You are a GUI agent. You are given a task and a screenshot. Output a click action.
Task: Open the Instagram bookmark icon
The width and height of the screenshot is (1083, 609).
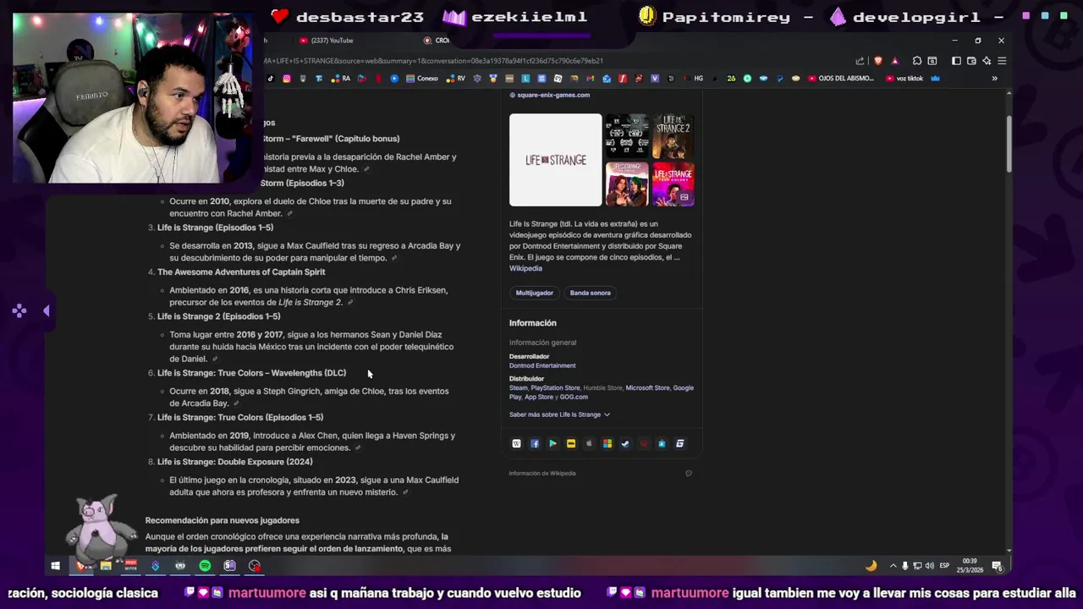[x=287, y=79]
